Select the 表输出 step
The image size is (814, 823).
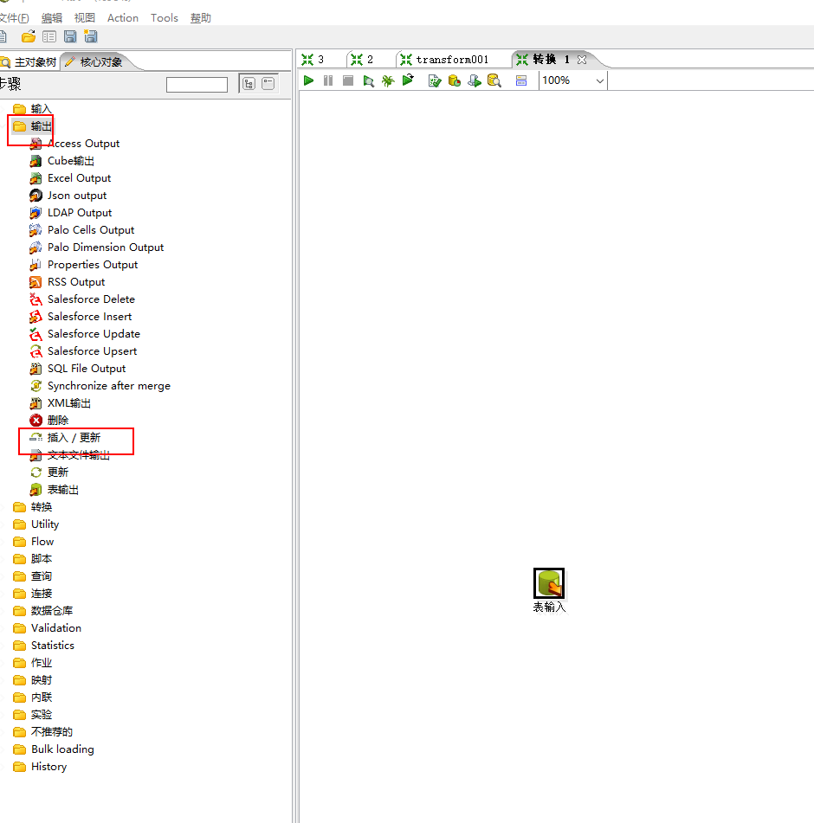point(54,489)
